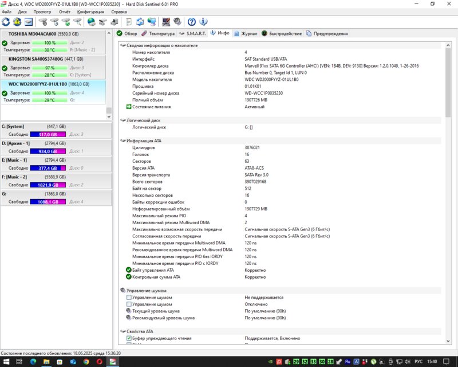
Task: Click info panel scrollbar down arrow
Action: 448,341
